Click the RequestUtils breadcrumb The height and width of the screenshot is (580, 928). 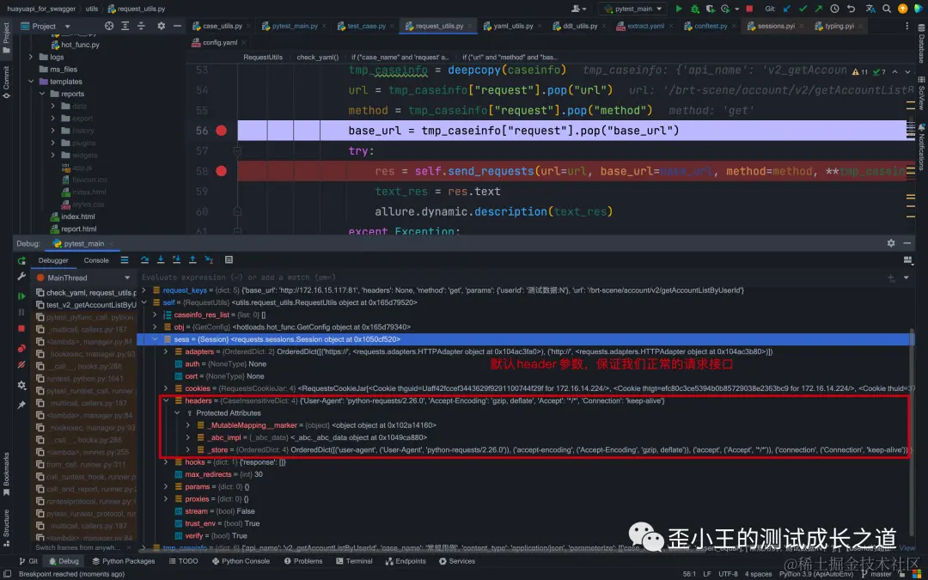click(263, 58)
